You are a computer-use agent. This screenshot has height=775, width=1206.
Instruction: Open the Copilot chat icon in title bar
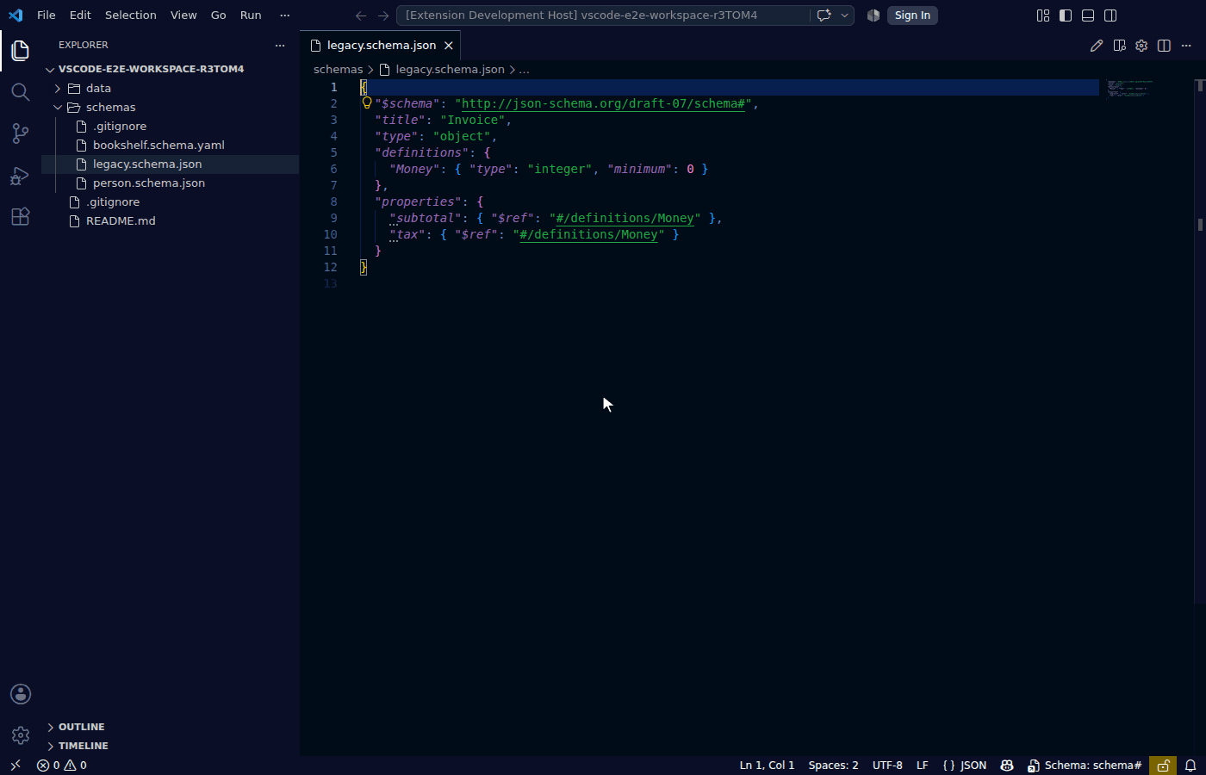point(824,15)
